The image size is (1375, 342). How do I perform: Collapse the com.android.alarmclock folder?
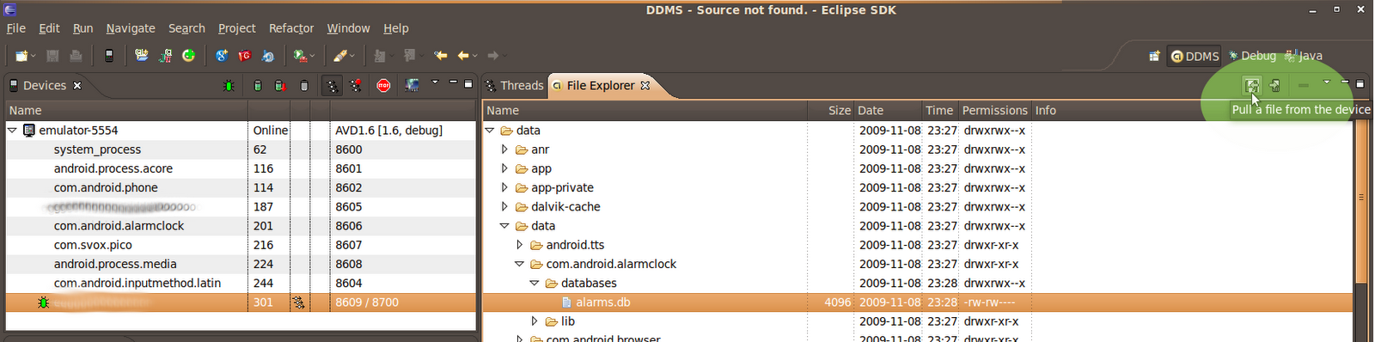(x=519, y=264)
